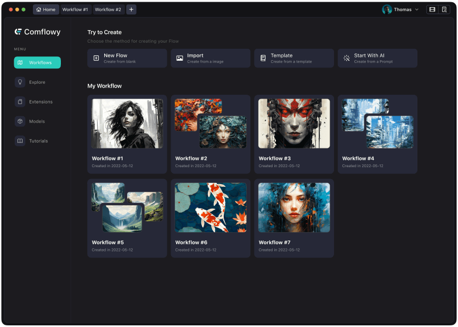The height and width of the screenshot is (327, 458).
Task: Open the Tutorials book icon
Action: coord(20,141)
